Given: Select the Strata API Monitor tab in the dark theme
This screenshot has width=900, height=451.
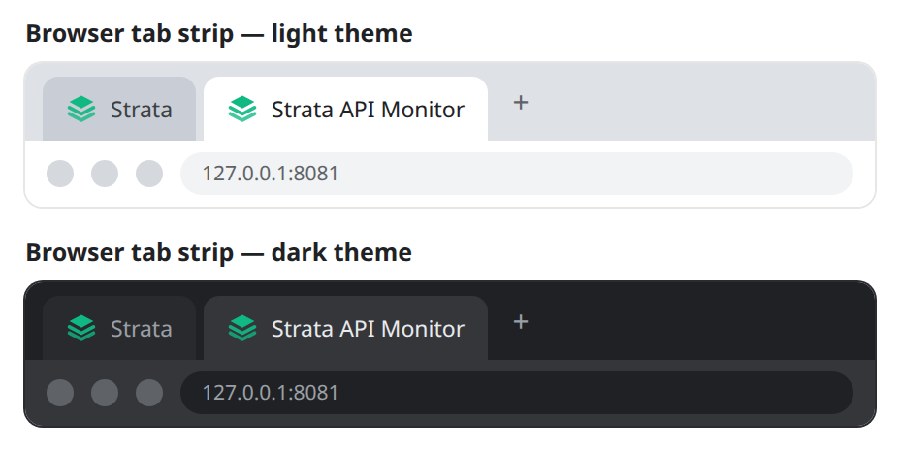Looking at the screenshot, I should click(345, 328).
